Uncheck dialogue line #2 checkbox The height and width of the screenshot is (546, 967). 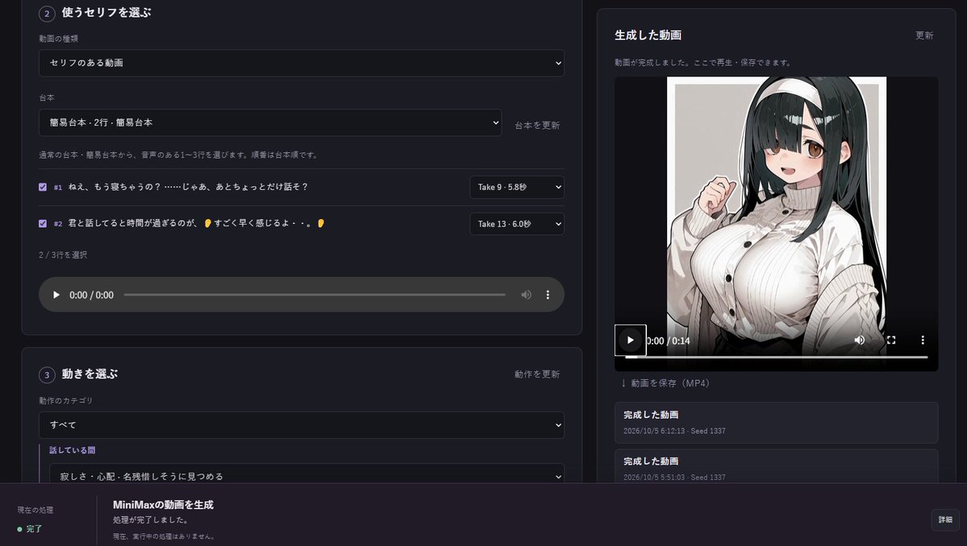click(43, 223)
